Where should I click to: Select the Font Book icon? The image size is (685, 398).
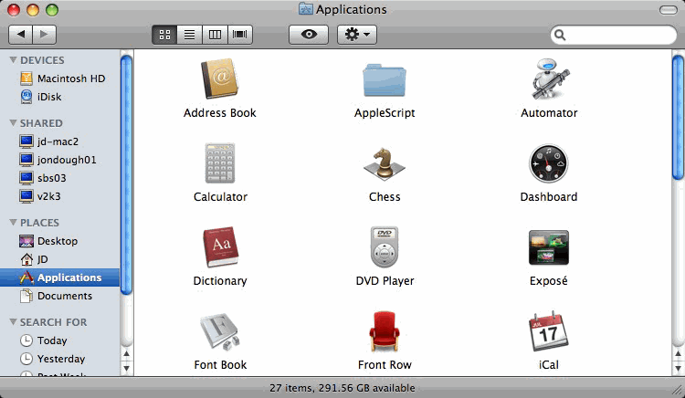tap(220, 331)
